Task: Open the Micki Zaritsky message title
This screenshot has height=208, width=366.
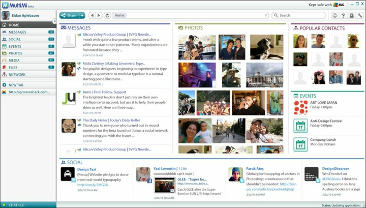Action: [114, 63]
